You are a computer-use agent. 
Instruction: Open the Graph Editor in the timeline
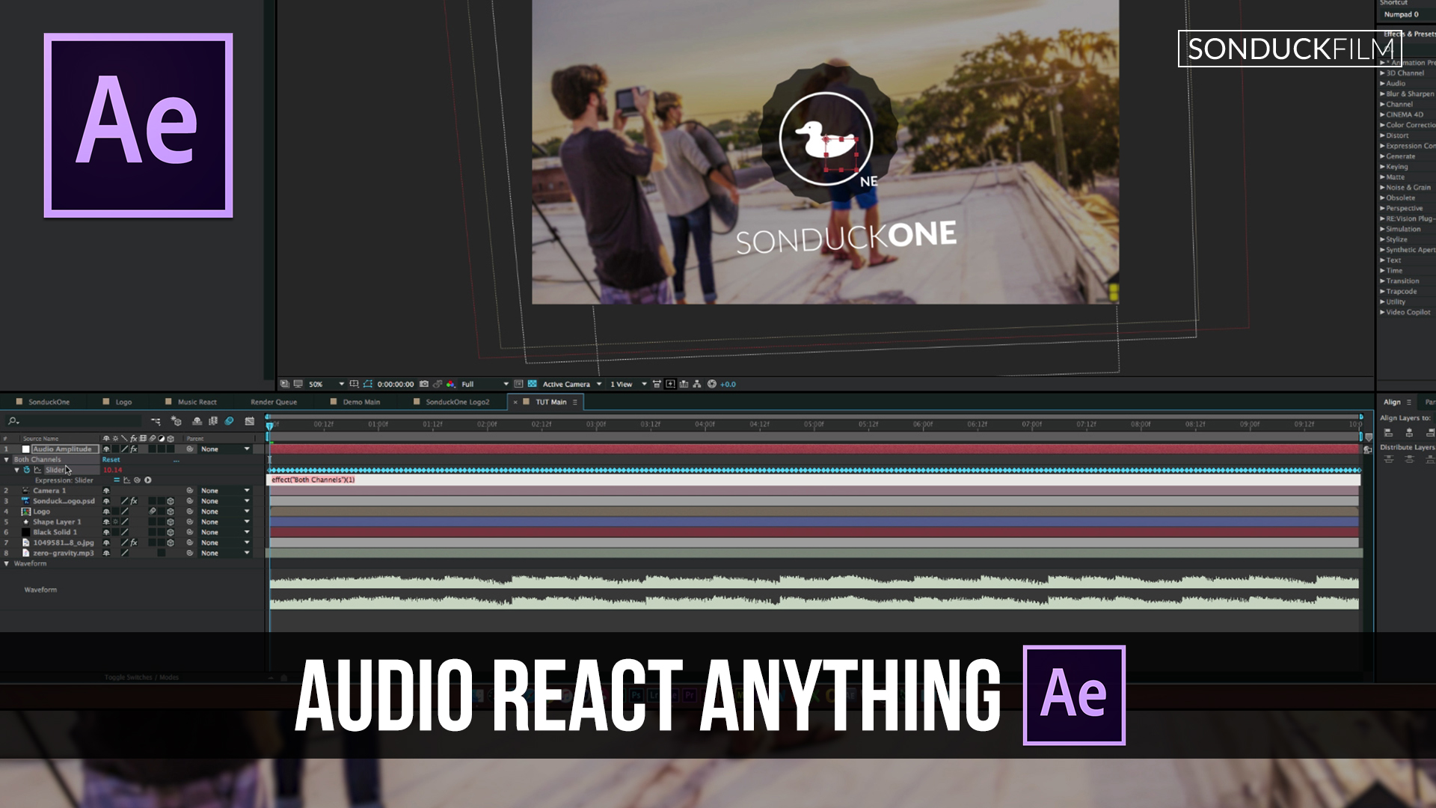point(249,421)
